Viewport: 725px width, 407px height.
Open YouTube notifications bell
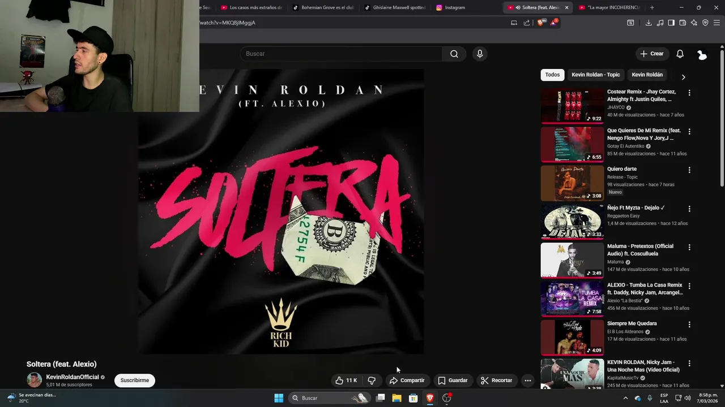[680, 54]
